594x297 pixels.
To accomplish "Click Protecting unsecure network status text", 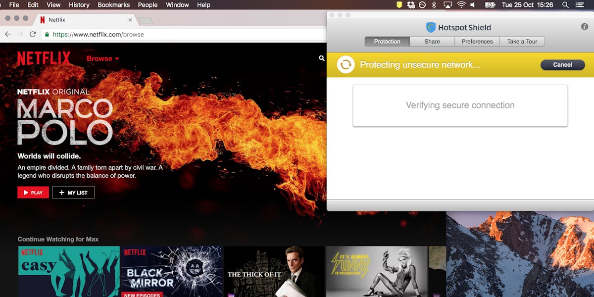I will point(420,65).
